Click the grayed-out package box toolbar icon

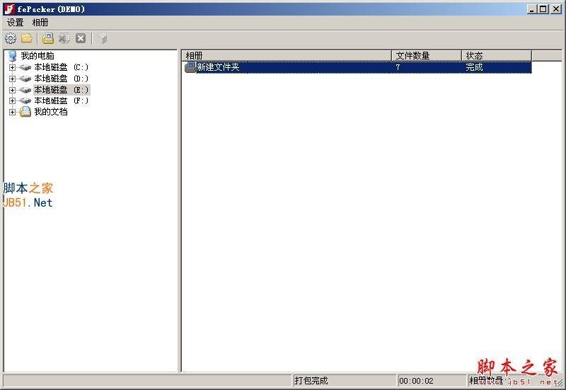pyautogui.click(x=103, y=38)
